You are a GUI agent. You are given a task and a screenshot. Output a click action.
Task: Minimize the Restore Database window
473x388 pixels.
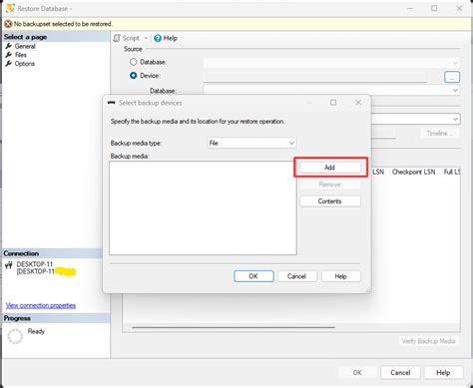[410, 8]
